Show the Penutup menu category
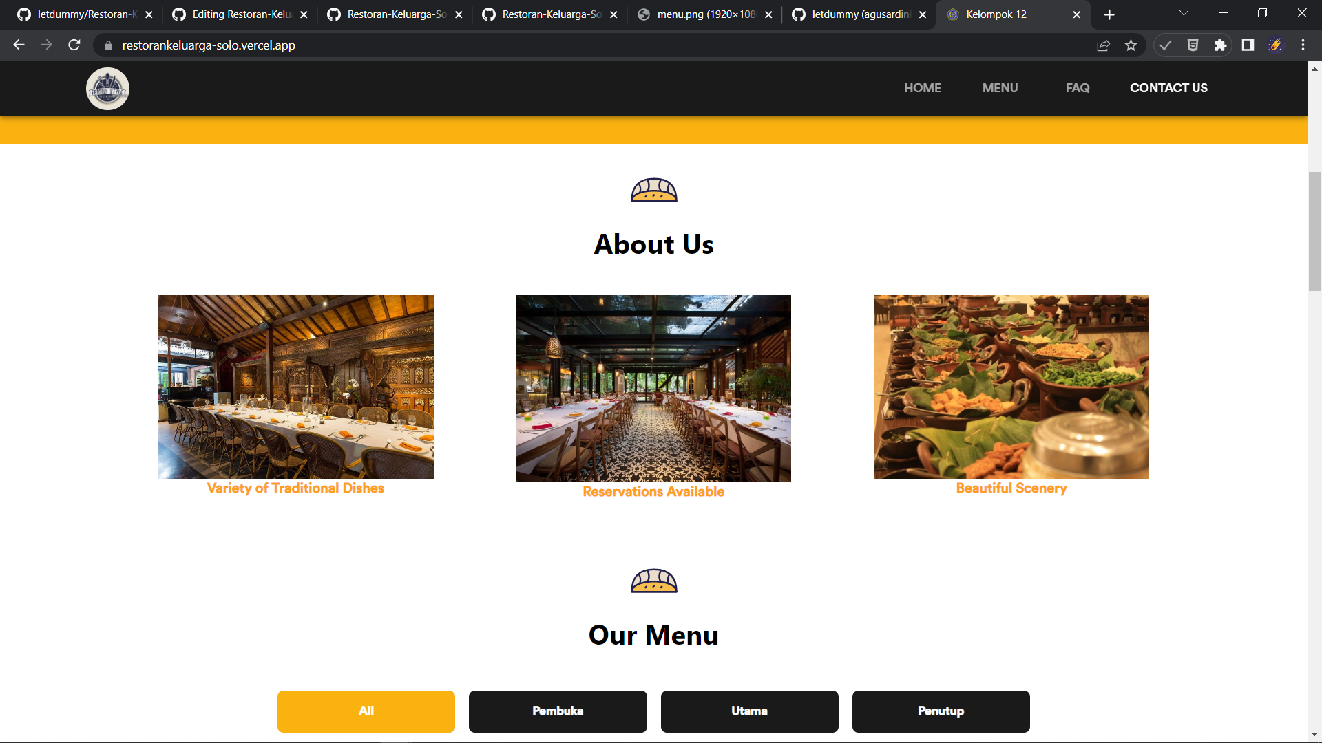The height and width of the screenshot is (743, 1322). (x=941, y=711)
